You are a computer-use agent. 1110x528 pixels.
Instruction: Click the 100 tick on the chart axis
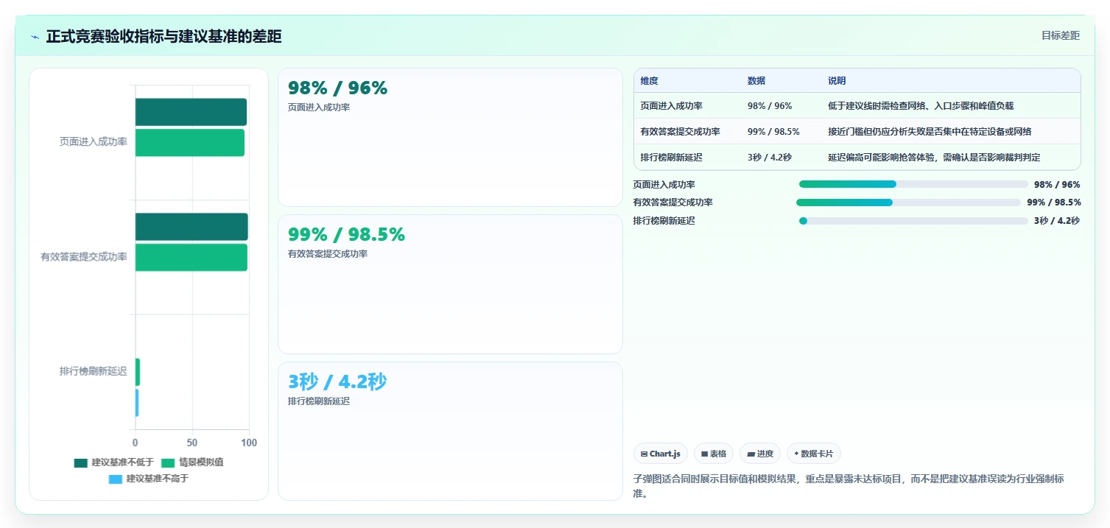(x=249, y=443)
